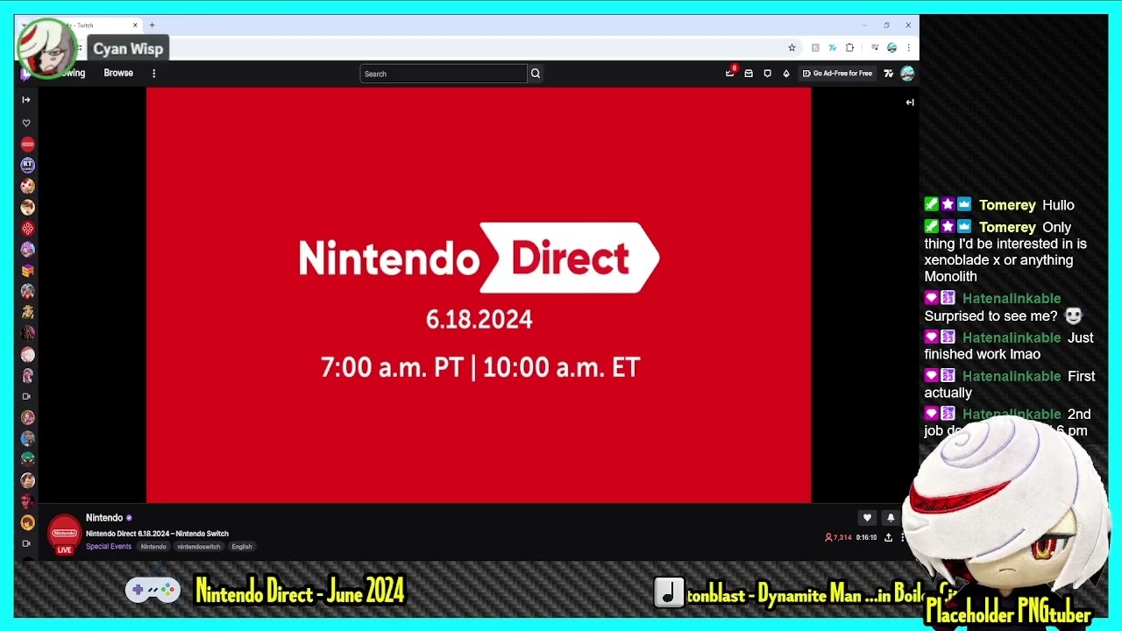Open the Browse tab
1122x631 pixels.
click(x=118, y=74)
